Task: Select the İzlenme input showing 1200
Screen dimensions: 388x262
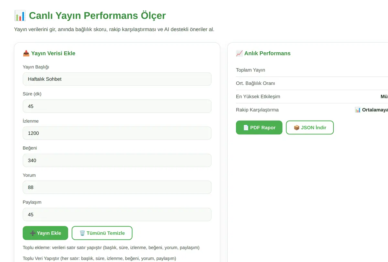Action: (117, 133)
